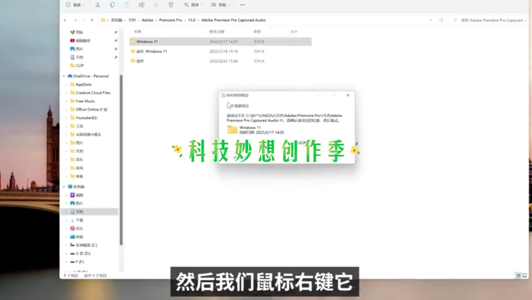The width and height of the screenshot is (532, 300).
Task: Click 此电脑 in the address breadcrumb
Action: coord(117,20)
